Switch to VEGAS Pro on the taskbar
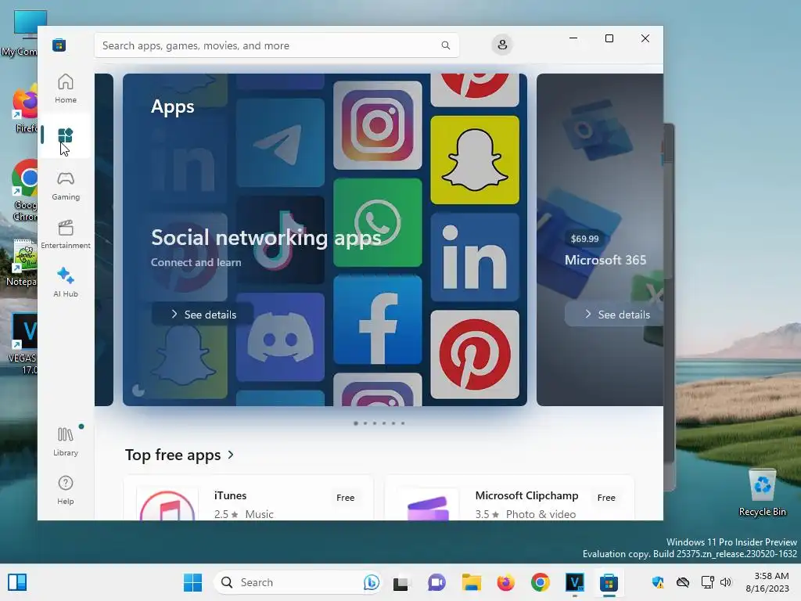This screenshot has height=601, width=801. [575, 582]
